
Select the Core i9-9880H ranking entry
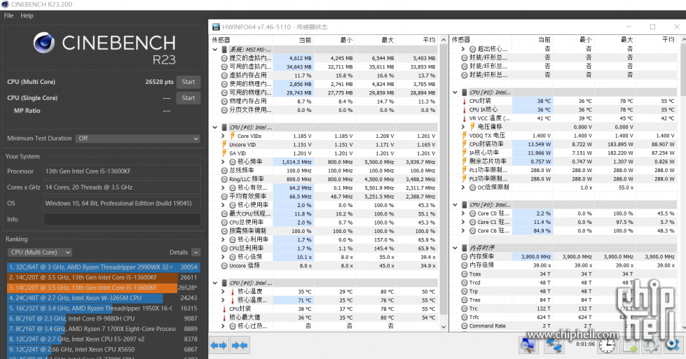pos(103,318)
